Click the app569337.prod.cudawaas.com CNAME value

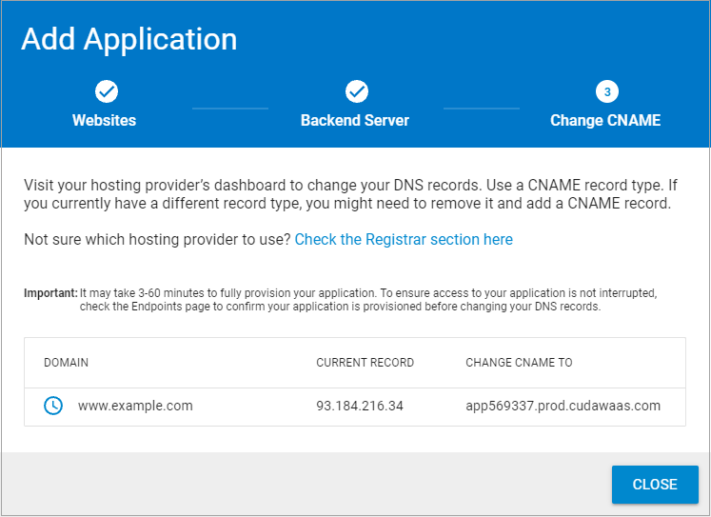pyautogui.click(x=563, y=406)
